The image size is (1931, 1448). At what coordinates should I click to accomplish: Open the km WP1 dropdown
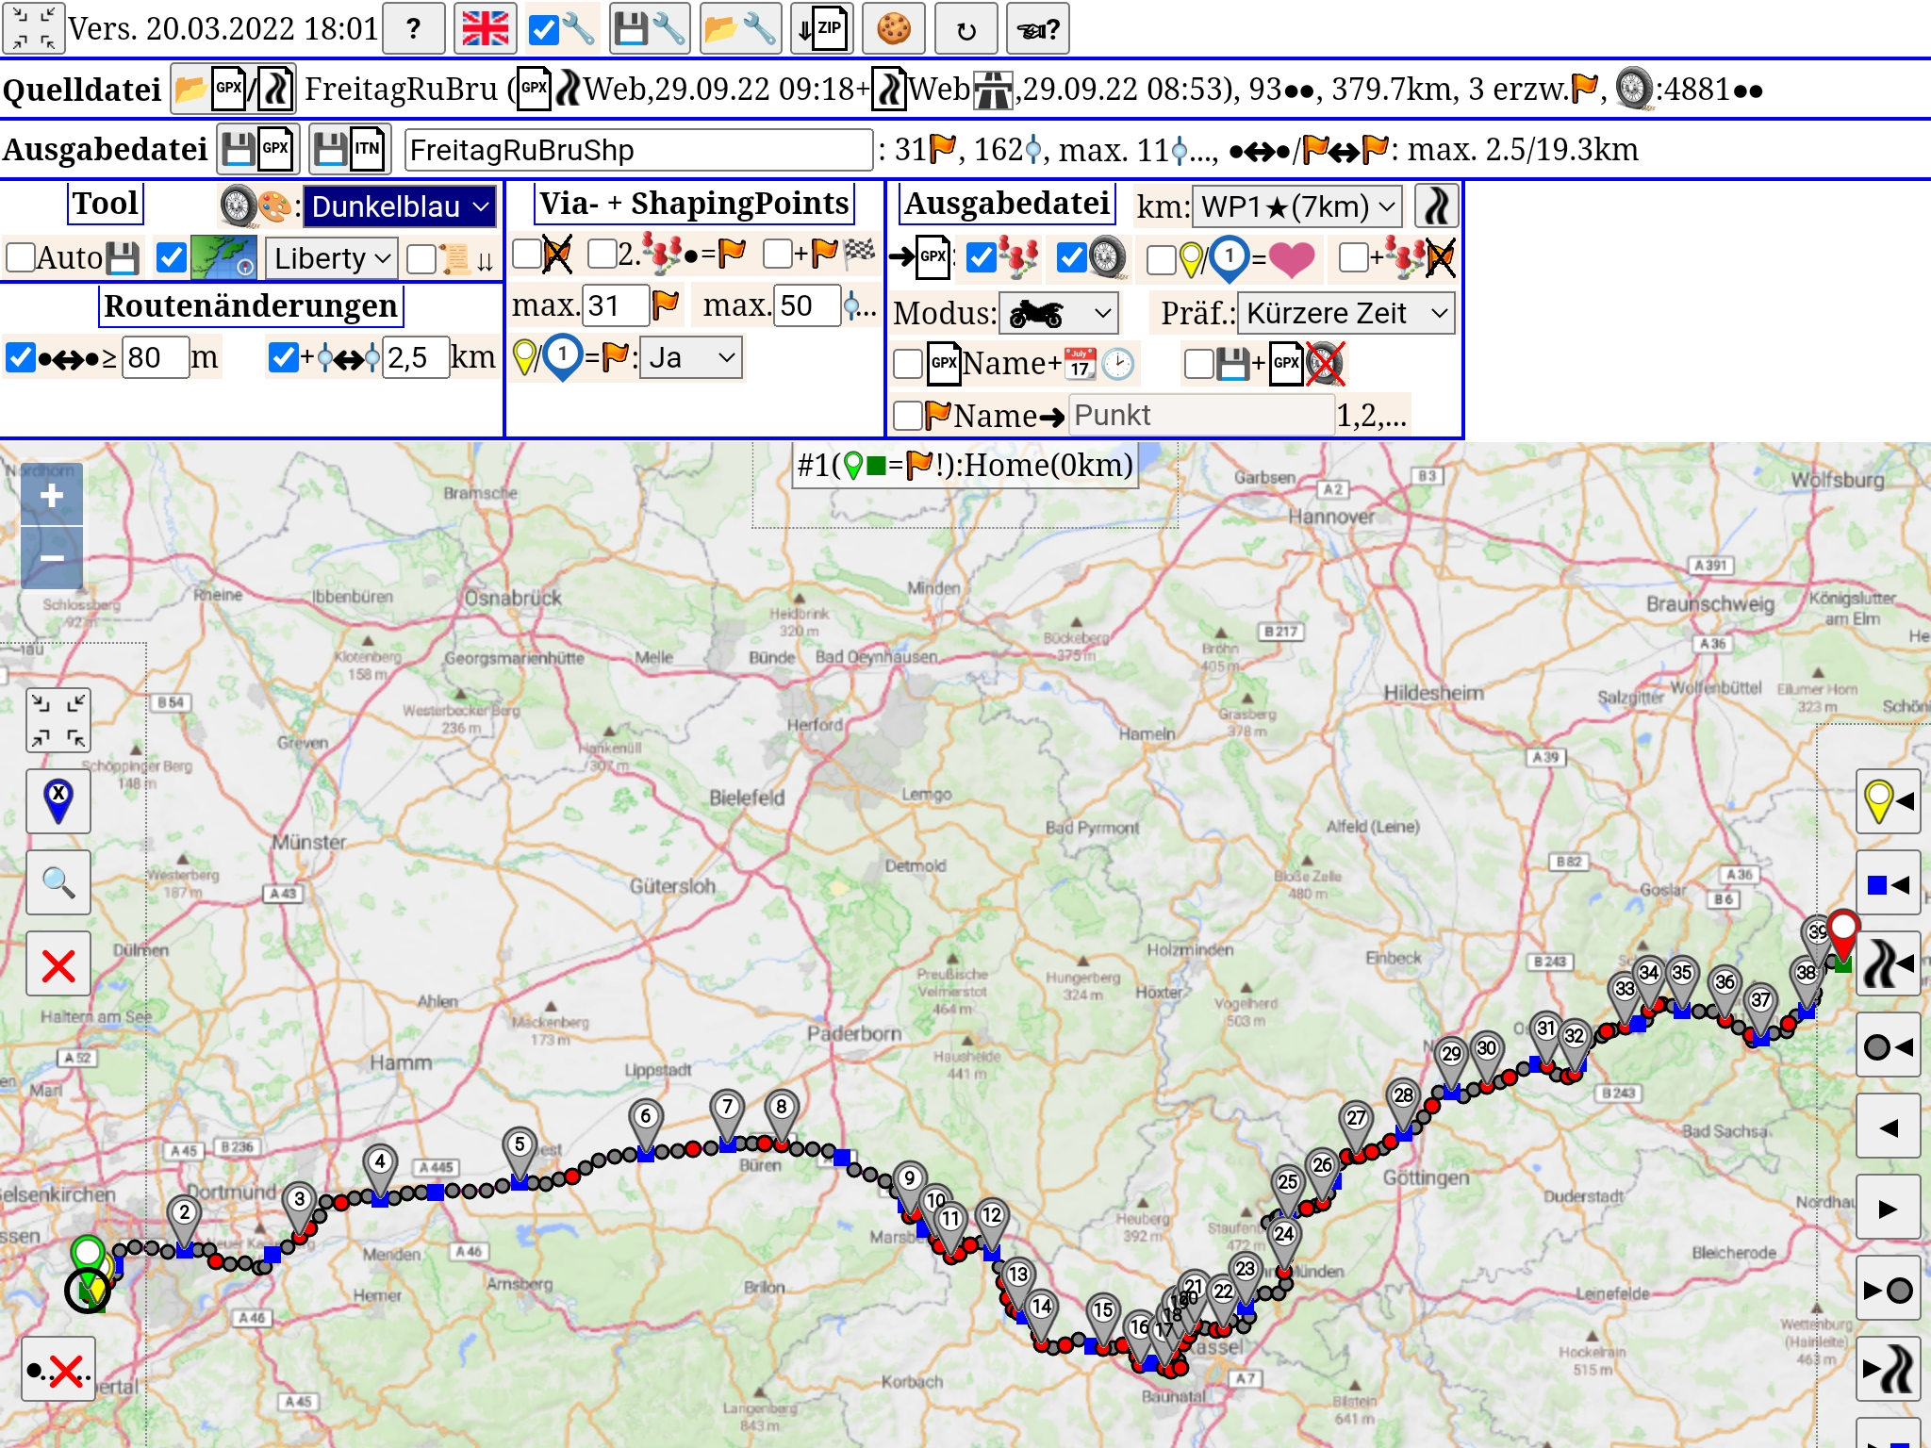(x=1296, y=206)
